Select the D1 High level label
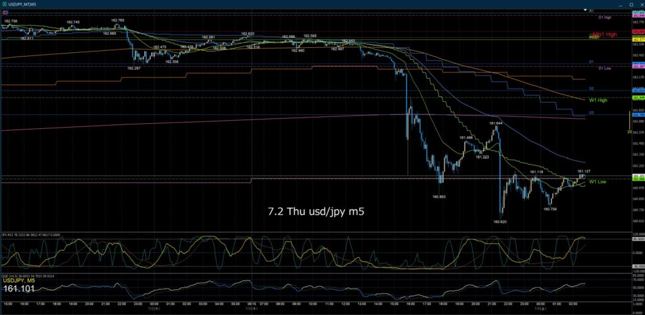This screenshot has height=315, width=645. point(605,18)
